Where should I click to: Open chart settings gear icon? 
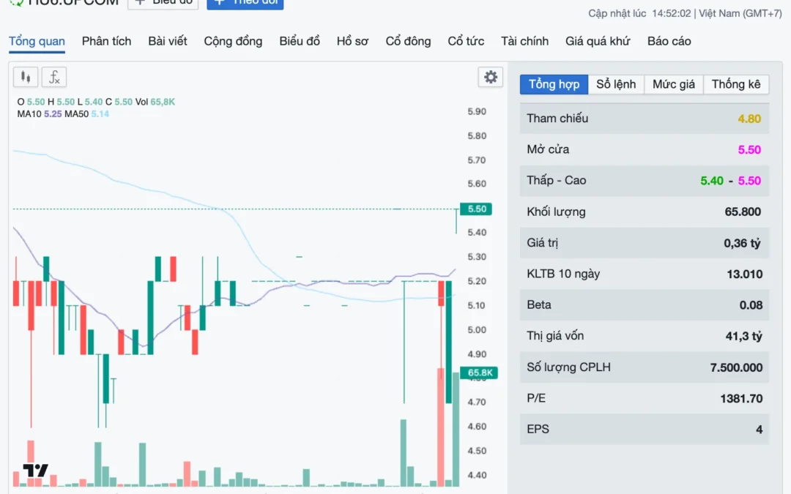coord(490,77)
